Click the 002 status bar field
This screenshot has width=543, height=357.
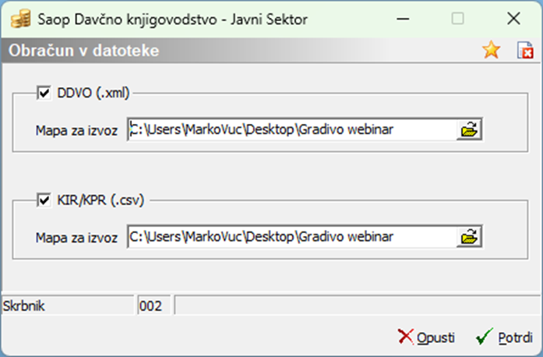click(153, 306)
